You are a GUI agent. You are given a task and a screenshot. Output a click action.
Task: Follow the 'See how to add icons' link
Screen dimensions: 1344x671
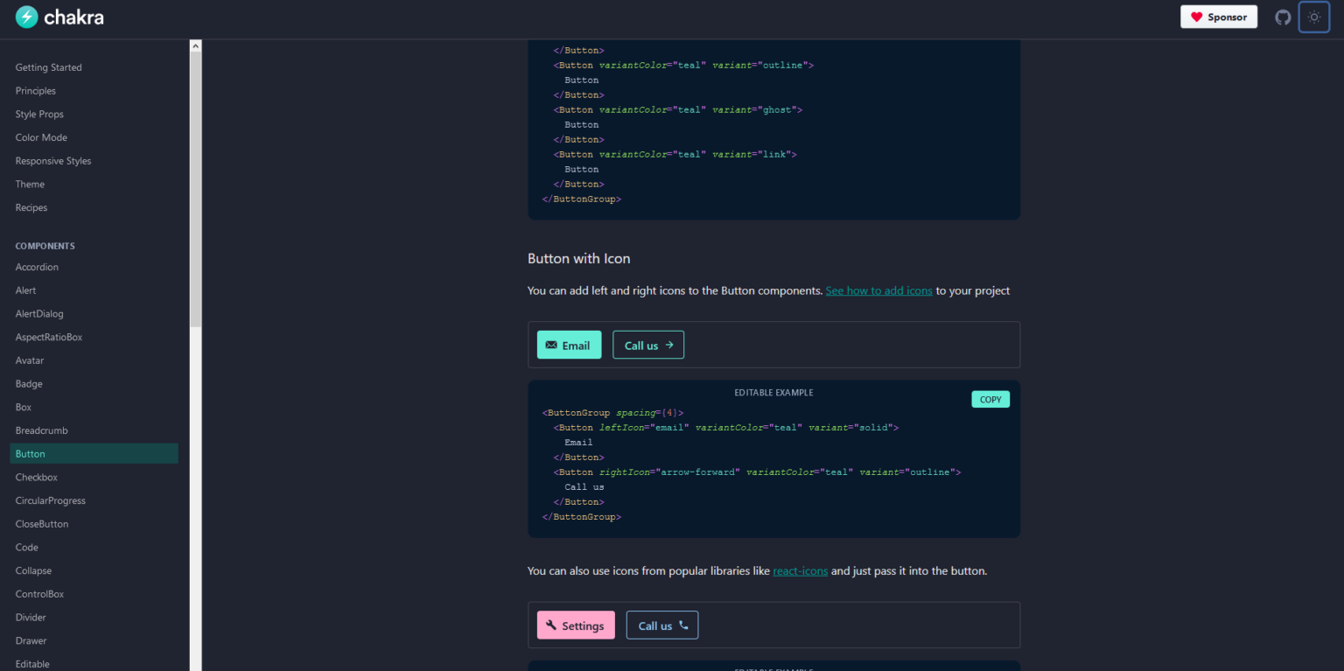[878, 290]
